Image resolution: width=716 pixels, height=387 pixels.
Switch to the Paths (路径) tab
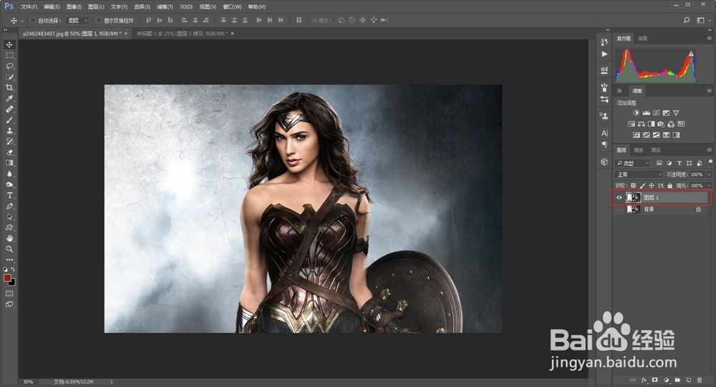[656, 150]
